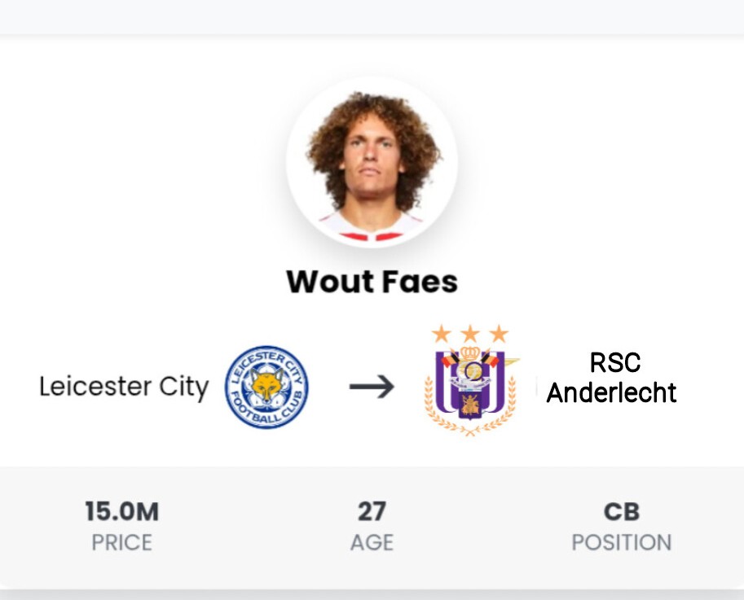Click the AGE label
Image resolution: width=744 pixels, height=600 pixels.
372,542
